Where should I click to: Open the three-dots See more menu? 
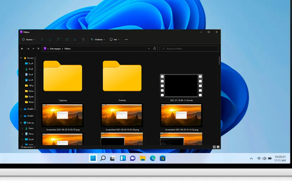[126, 39]
